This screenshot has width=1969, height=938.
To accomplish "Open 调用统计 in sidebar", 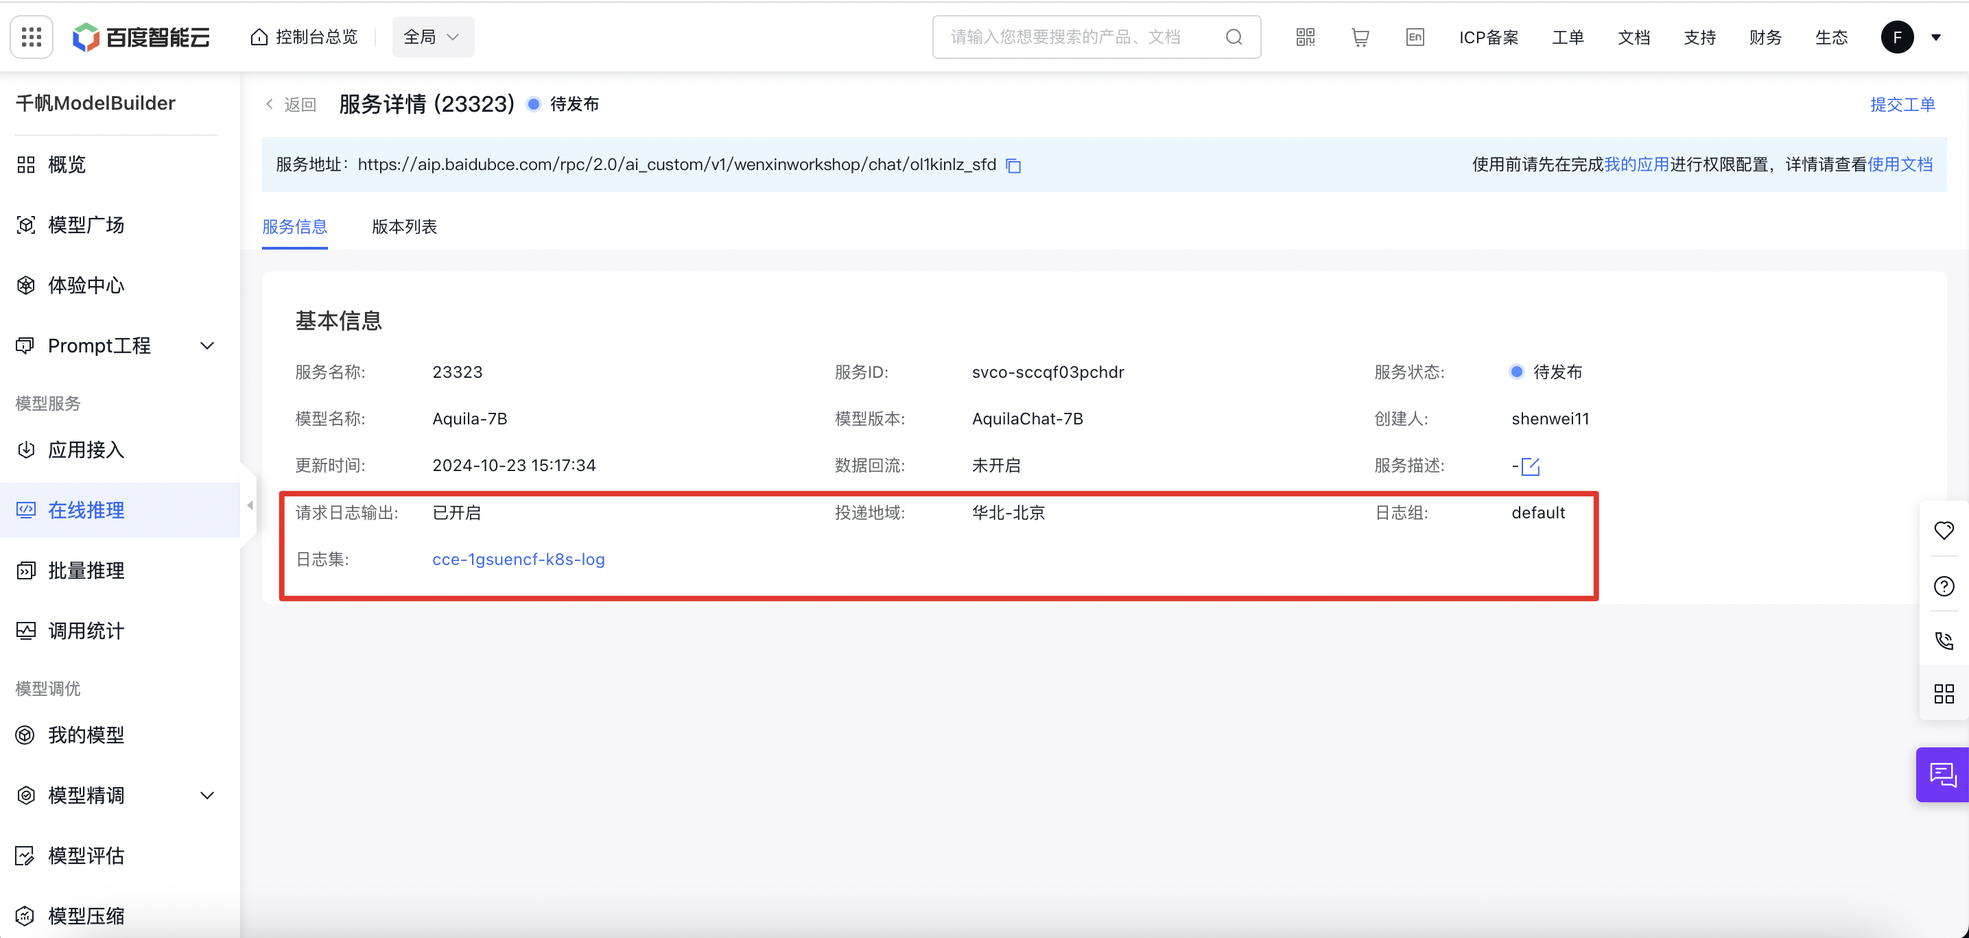I will coord(120,630).
